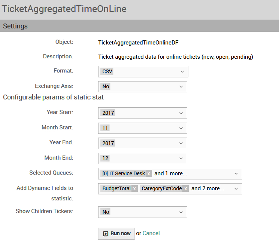Image resolution: width=279 pixels, height=243 pixels.
Task: Remove the BudgetTotal dynamic field tag
Action: pyautogui.click(x=134, y=189)
